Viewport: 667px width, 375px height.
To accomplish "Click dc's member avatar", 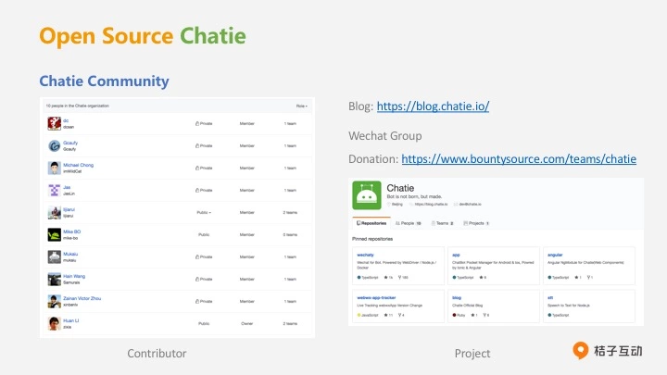I will (54, 123).
